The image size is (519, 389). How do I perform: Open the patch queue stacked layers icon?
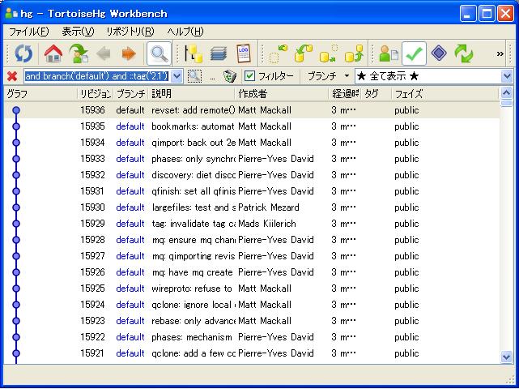(219, 53)
